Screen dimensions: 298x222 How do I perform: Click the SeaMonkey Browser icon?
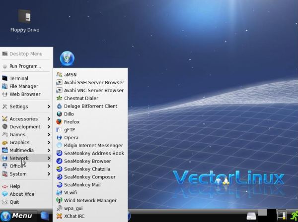pyautogui.click(x=59, y=161)
